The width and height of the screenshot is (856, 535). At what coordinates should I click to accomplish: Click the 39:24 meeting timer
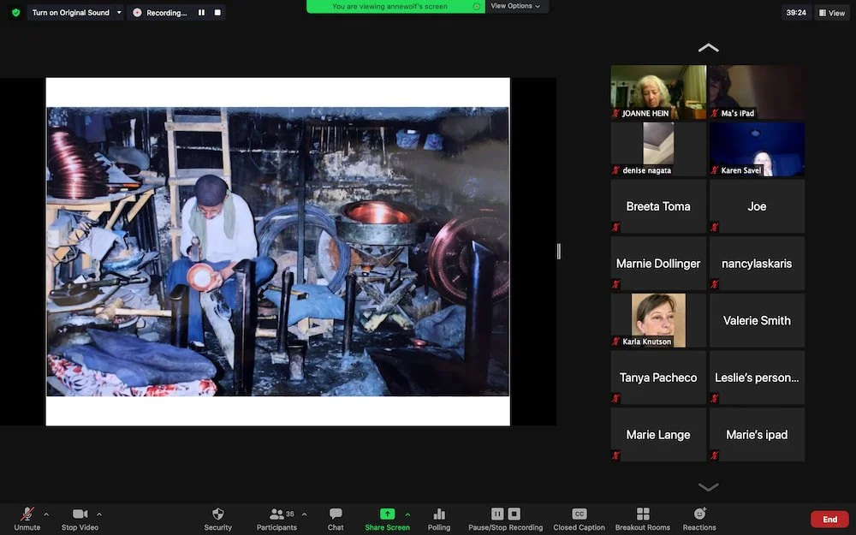click(x=796, y=13)
